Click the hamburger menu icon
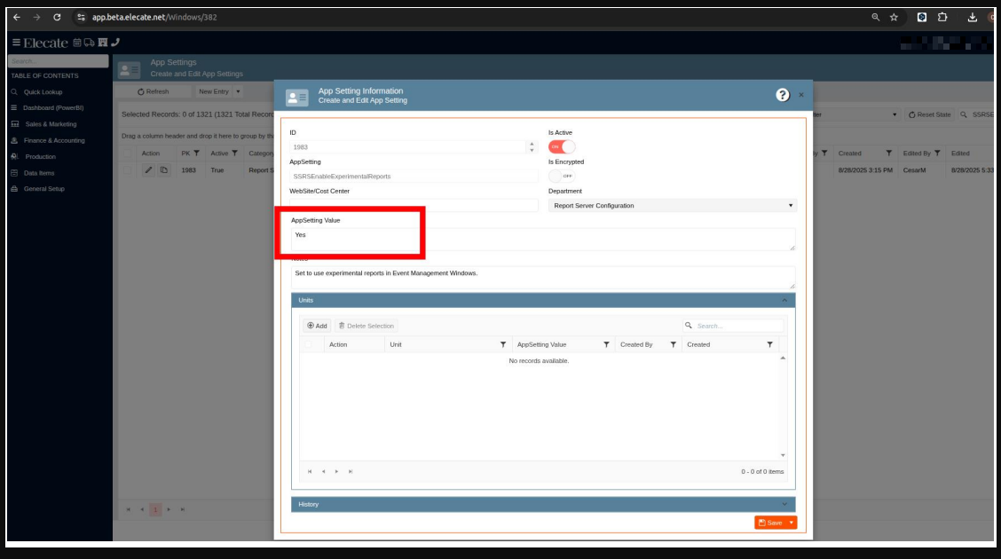The height and width of the screenshot is (559, 1001). (x=17, y=43)
